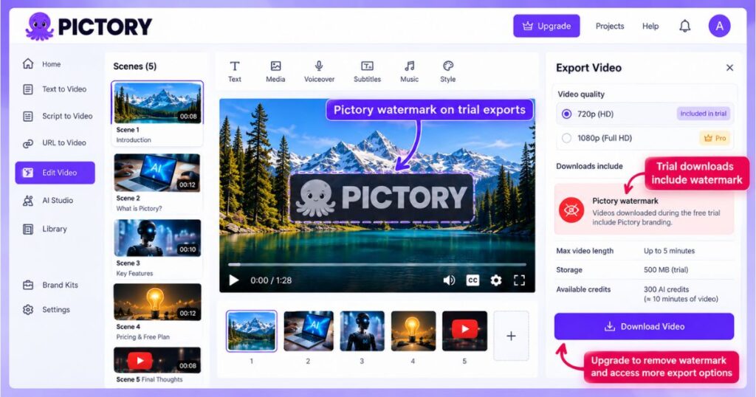The height and width of the screenshot is (397, 756).
Task: Close the Export Video panel
Action: (729, 68)
